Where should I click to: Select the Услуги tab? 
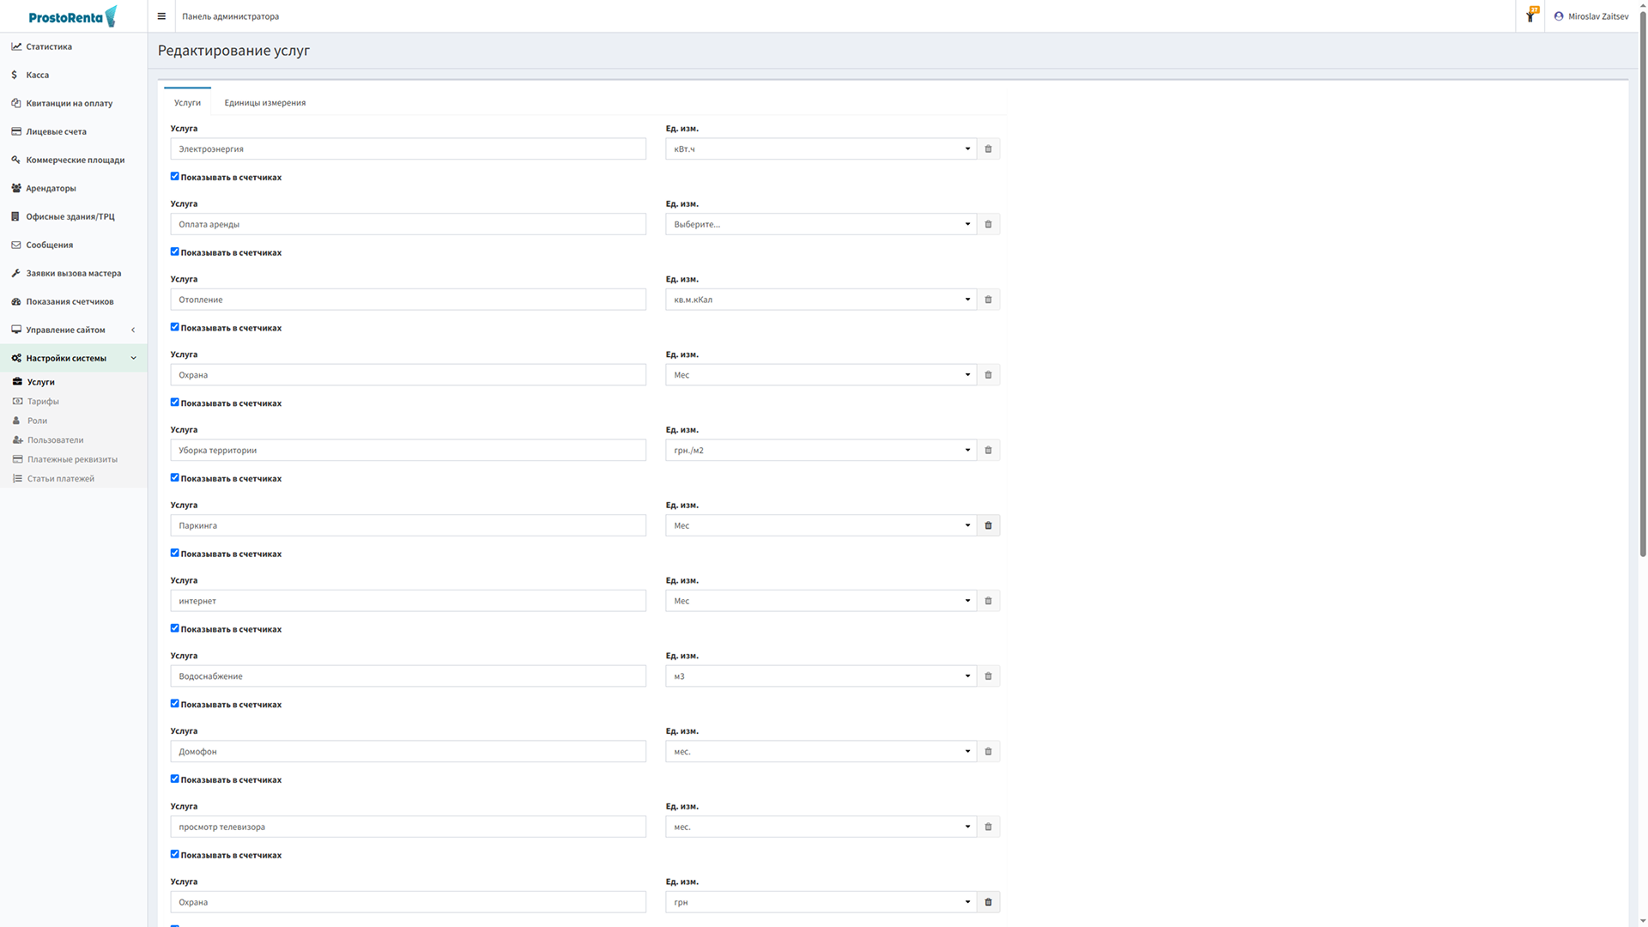coord(187,103)
